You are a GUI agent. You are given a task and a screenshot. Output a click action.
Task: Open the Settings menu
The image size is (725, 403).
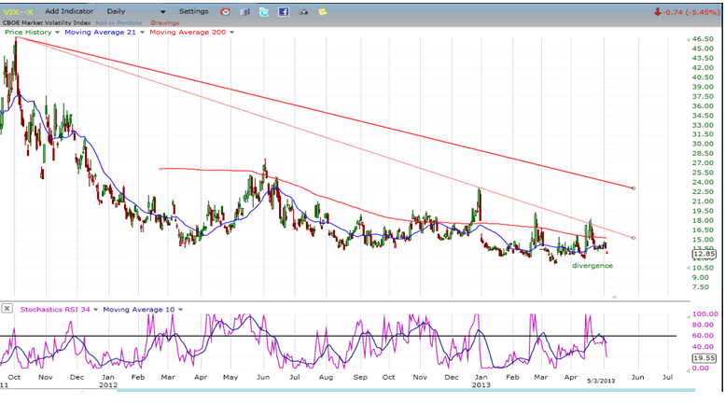193,11
